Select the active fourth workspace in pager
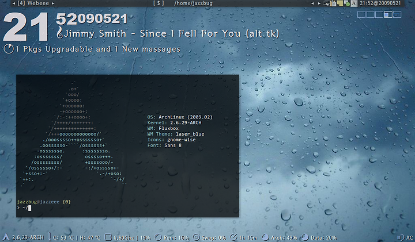 click(x=388, y=14)
